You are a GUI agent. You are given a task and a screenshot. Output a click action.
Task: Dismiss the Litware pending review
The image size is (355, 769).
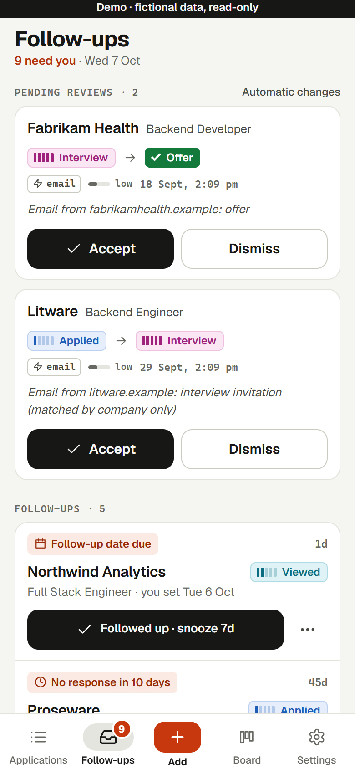(254, 449)
